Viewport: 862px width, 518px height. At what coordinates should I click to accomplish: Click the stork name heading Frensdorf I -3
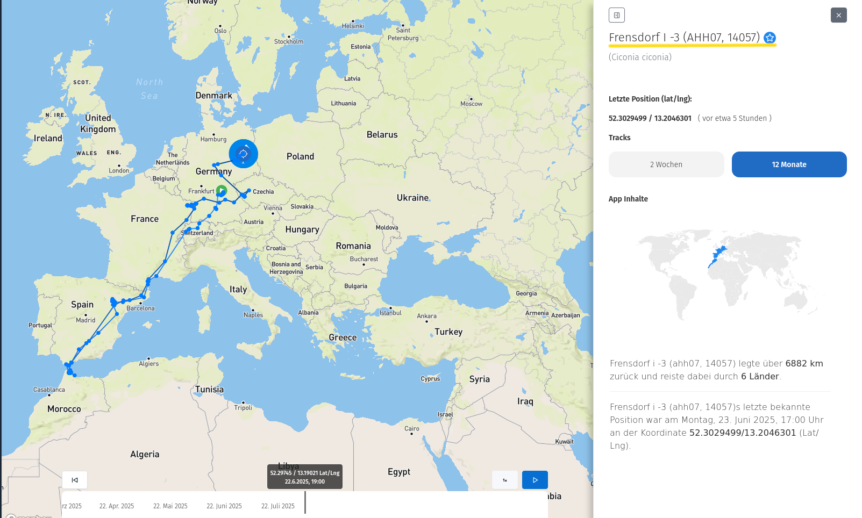[684, 38]
